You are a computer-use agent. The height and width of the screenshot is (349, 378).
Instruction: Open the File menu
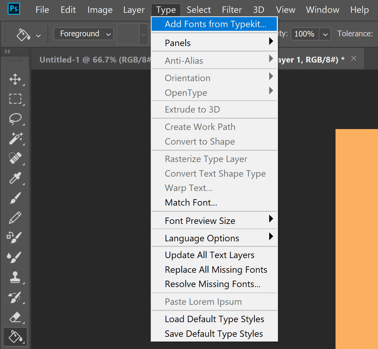(42, 10)
